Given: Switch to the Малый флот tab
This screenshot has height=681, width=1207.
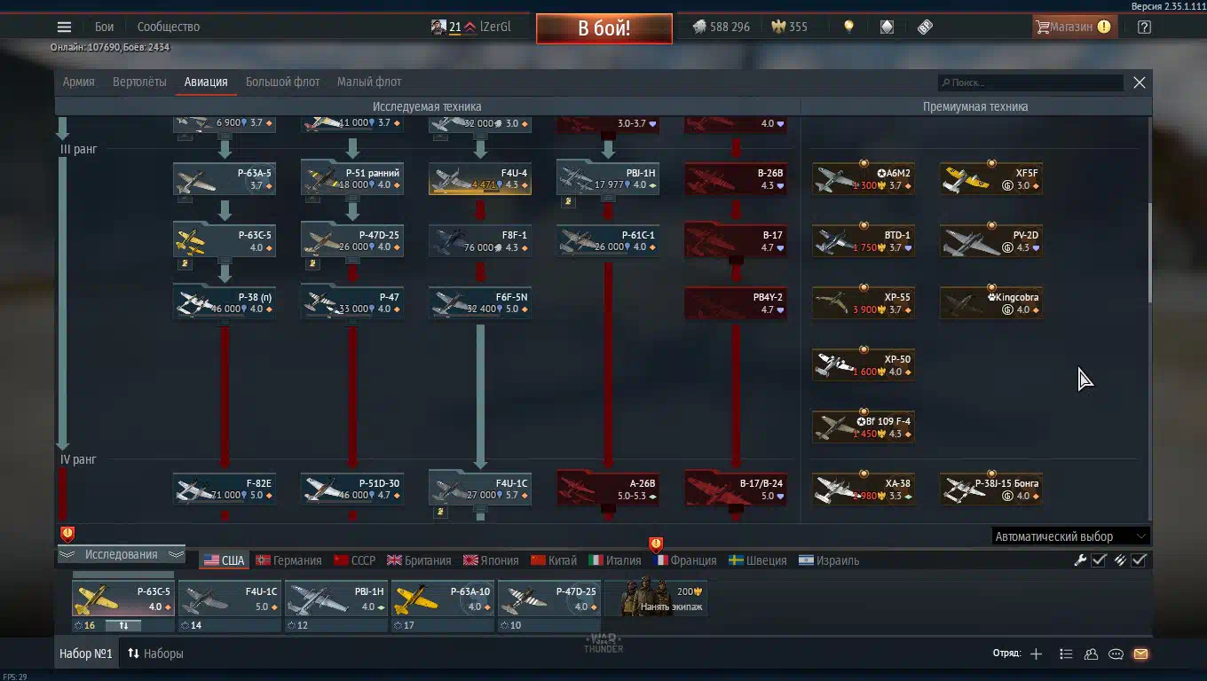Looking at the screenshot, I should pyautogui.click(x=369, y=82).
